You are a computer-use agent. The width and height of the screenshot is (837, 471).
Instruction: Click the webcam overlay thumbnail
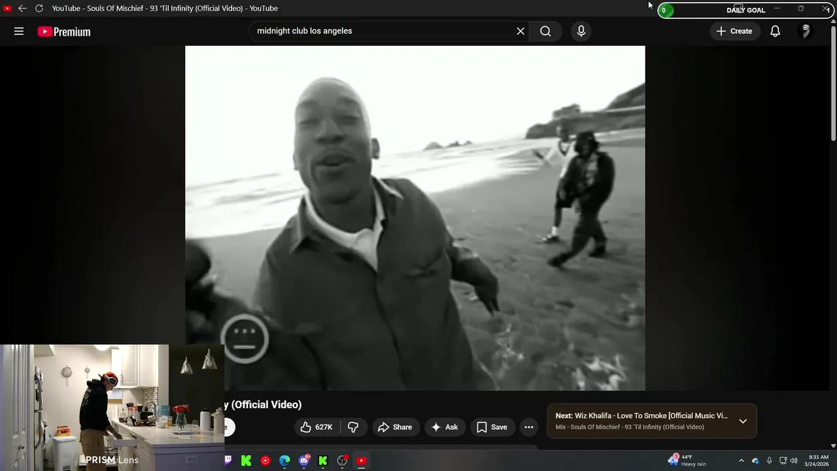pos(112,408)
